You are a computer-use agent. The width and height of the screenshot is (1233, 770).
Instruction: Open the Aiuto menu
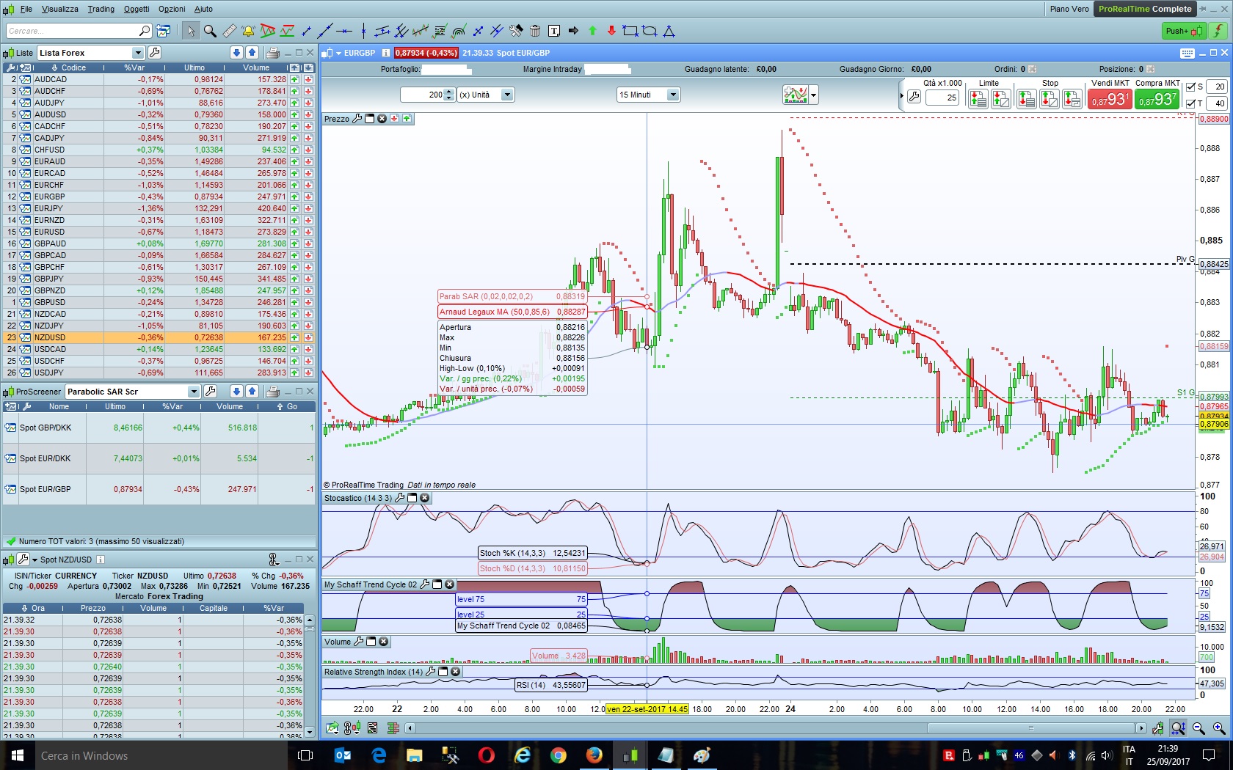point(203,9)
